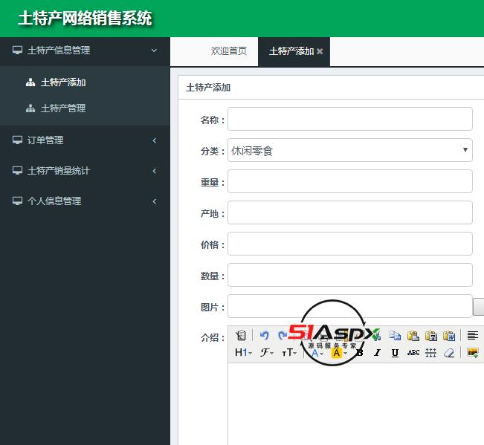This screenshot has width=484, height=445.
Task: Click the 土特产销量统计 sidebar menu label
Action: tap(59, 171)
